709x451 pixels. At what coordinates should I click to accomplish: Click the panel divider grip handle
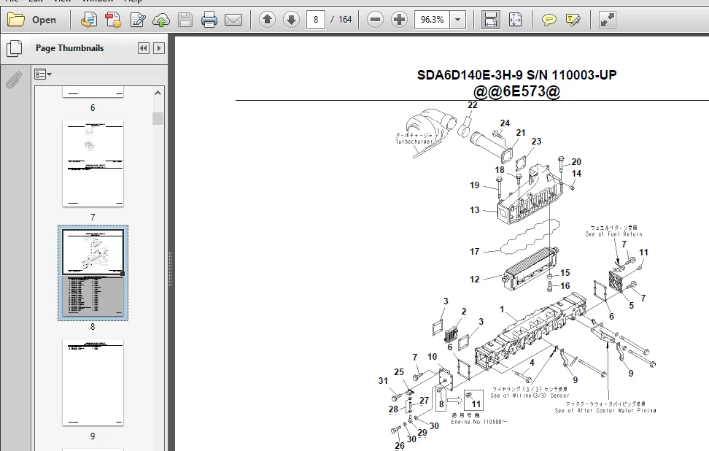[x=170, y=269]
